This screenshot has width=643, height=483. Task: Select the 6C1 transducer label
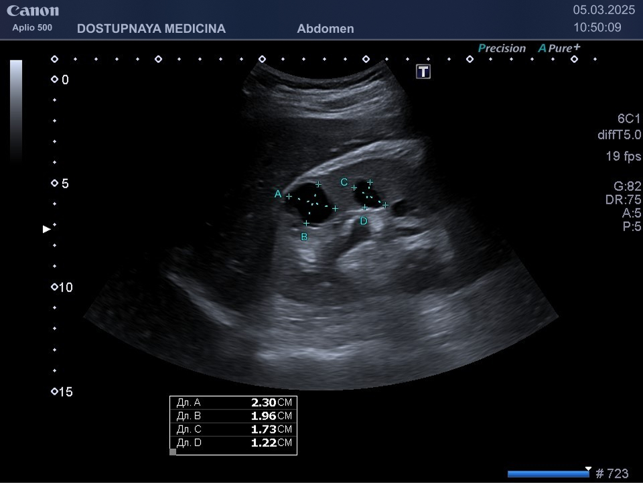coord(628,119)
